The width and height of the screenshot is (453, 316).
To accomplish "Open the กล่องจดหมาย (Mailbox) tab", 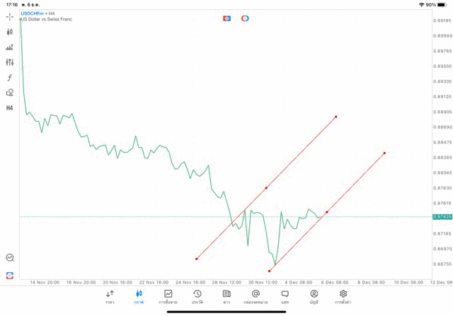I will pos(256,297).
